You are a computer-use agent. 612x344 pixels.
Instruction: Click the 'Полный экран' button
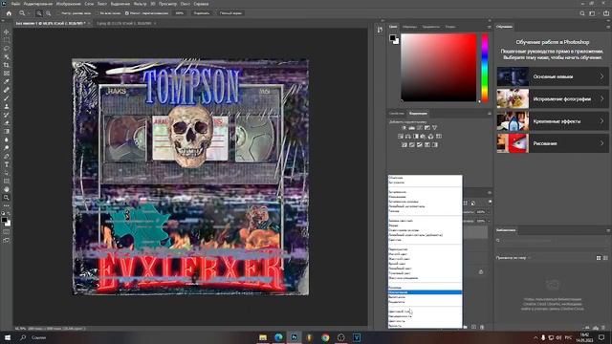point(230,13)
